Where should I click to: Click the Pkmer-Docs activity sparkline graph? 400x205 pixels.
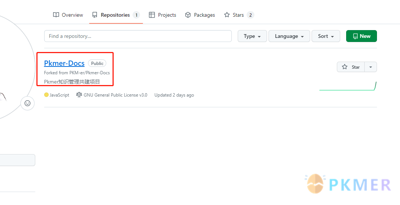(x=348, y=86)
